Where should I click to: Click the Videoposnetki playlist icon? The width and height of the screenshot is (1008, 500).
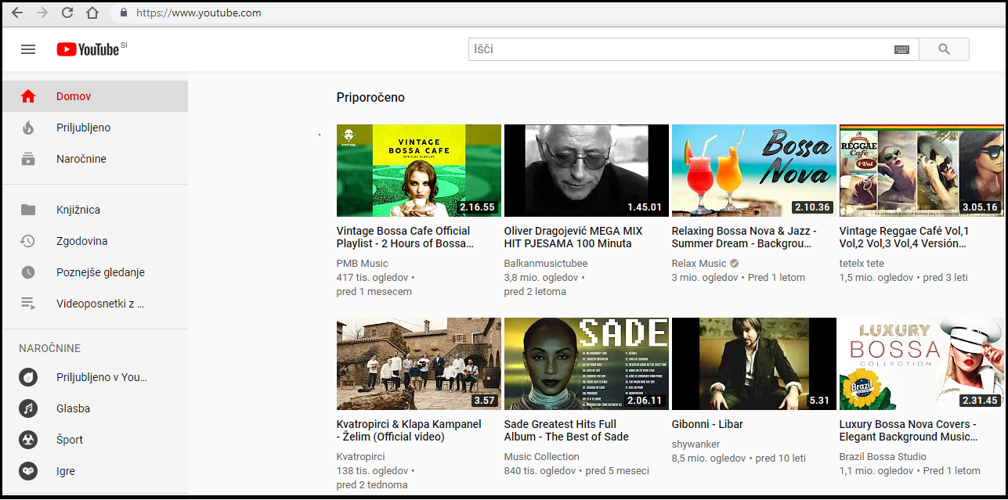pos(28,304)
